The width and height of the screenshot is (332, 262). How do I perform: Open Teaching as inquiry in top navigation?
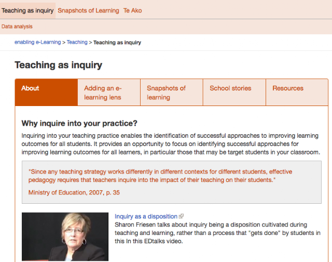[x=27, y=10]
